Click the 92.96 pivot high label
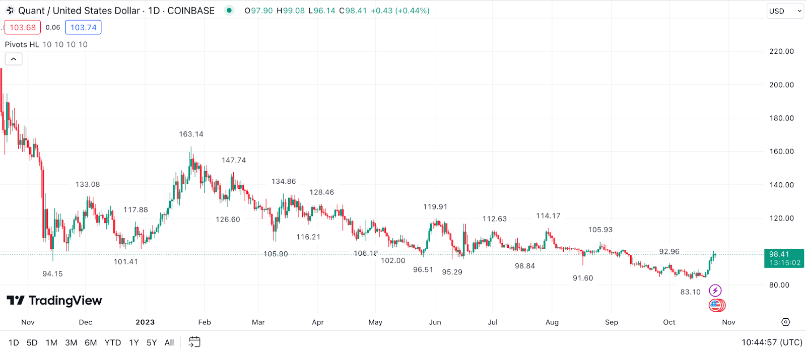This screenshot has height=353, width=806. point(669,252)
